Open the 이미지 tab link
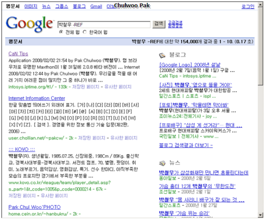Screen dimensions: 265x220 click(31, 7)
